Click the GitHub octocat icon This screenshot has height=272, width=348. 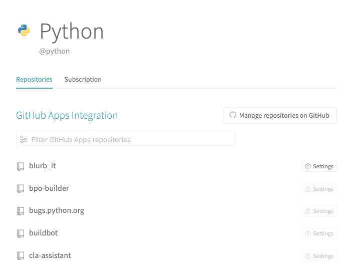(x=232, y=115)
